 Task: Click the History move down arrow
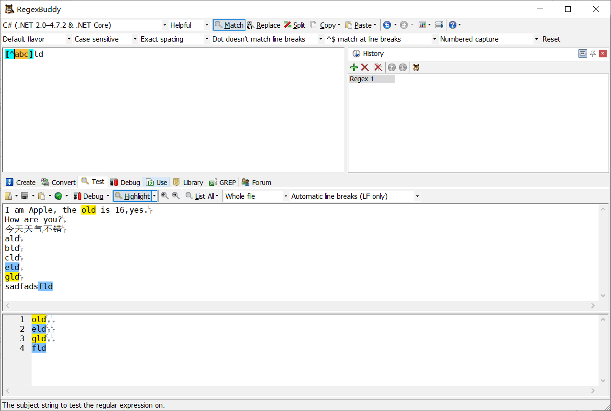pos(403,67)
